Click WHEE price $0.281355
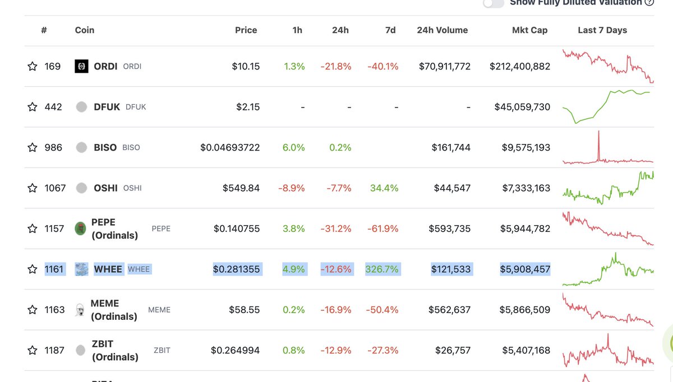The image size is (673, 382). click(x=236, y=269)
